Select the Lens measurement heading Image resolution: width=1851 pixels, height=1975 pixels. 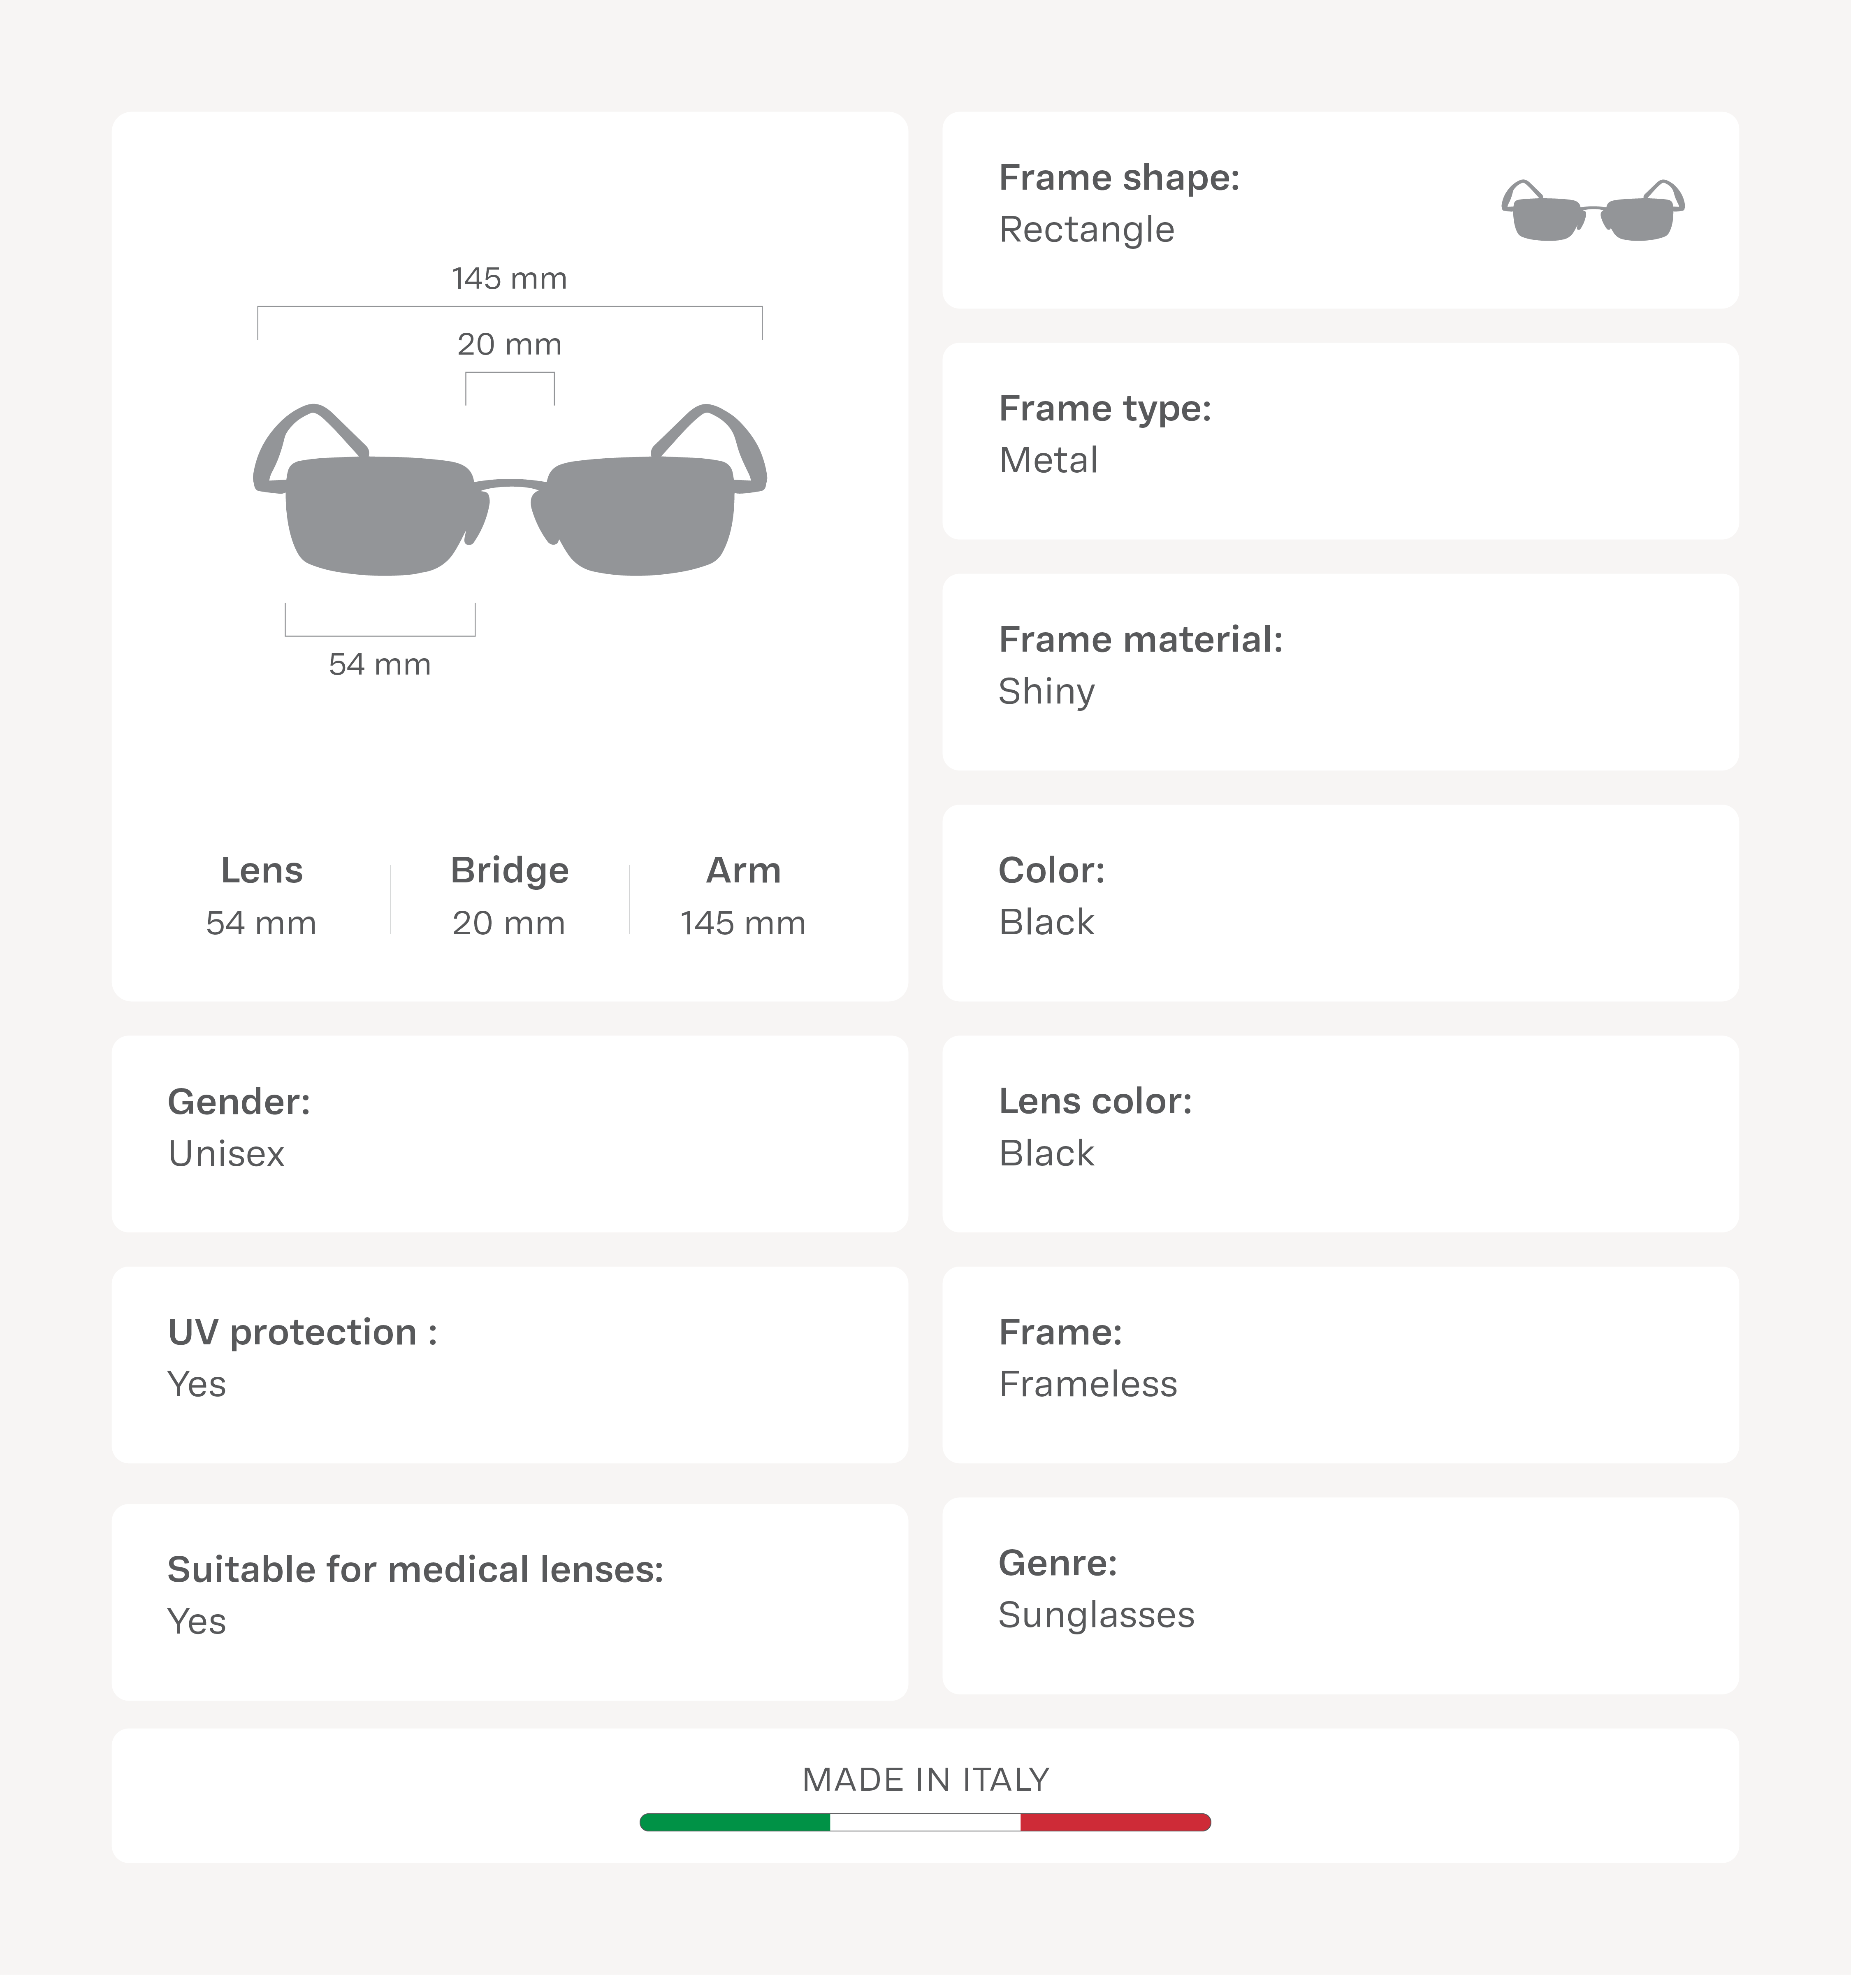pos(261,871)
